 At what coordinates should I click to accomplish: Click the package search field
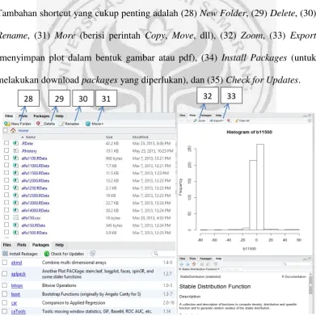[163, 254]
